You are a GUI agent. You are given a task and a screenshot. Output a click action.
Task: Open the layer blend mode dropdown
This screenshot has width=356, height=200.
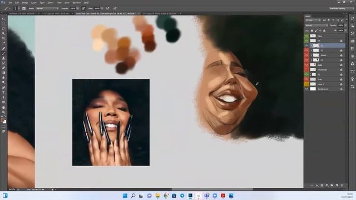[317, 25]
